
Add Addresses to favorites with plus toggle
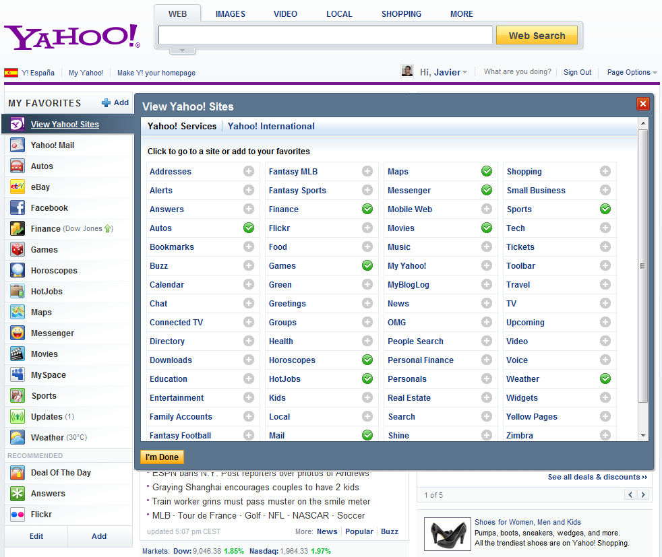pos(249,171)
